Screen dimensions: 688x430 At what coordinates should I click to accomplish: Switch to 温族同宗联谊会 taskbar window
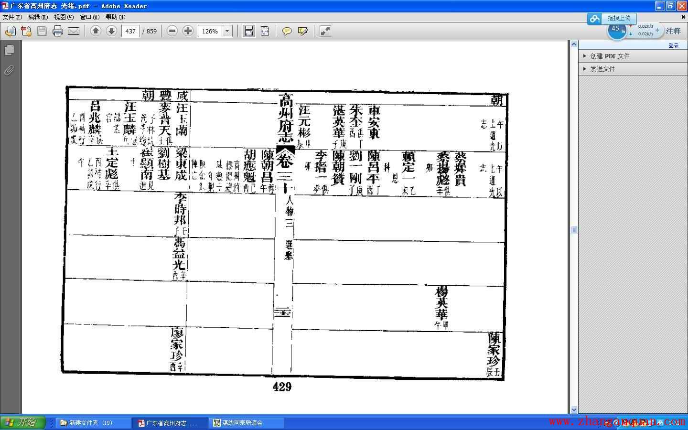click(x=247, y=423)
